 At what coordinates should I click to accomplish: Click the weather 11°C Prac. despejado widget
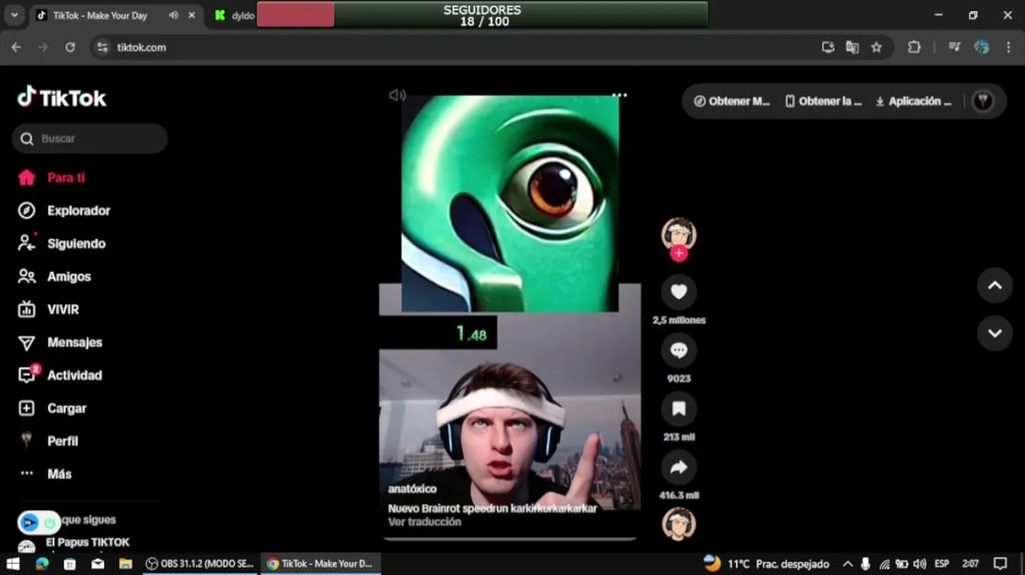[x=766, y=564]
